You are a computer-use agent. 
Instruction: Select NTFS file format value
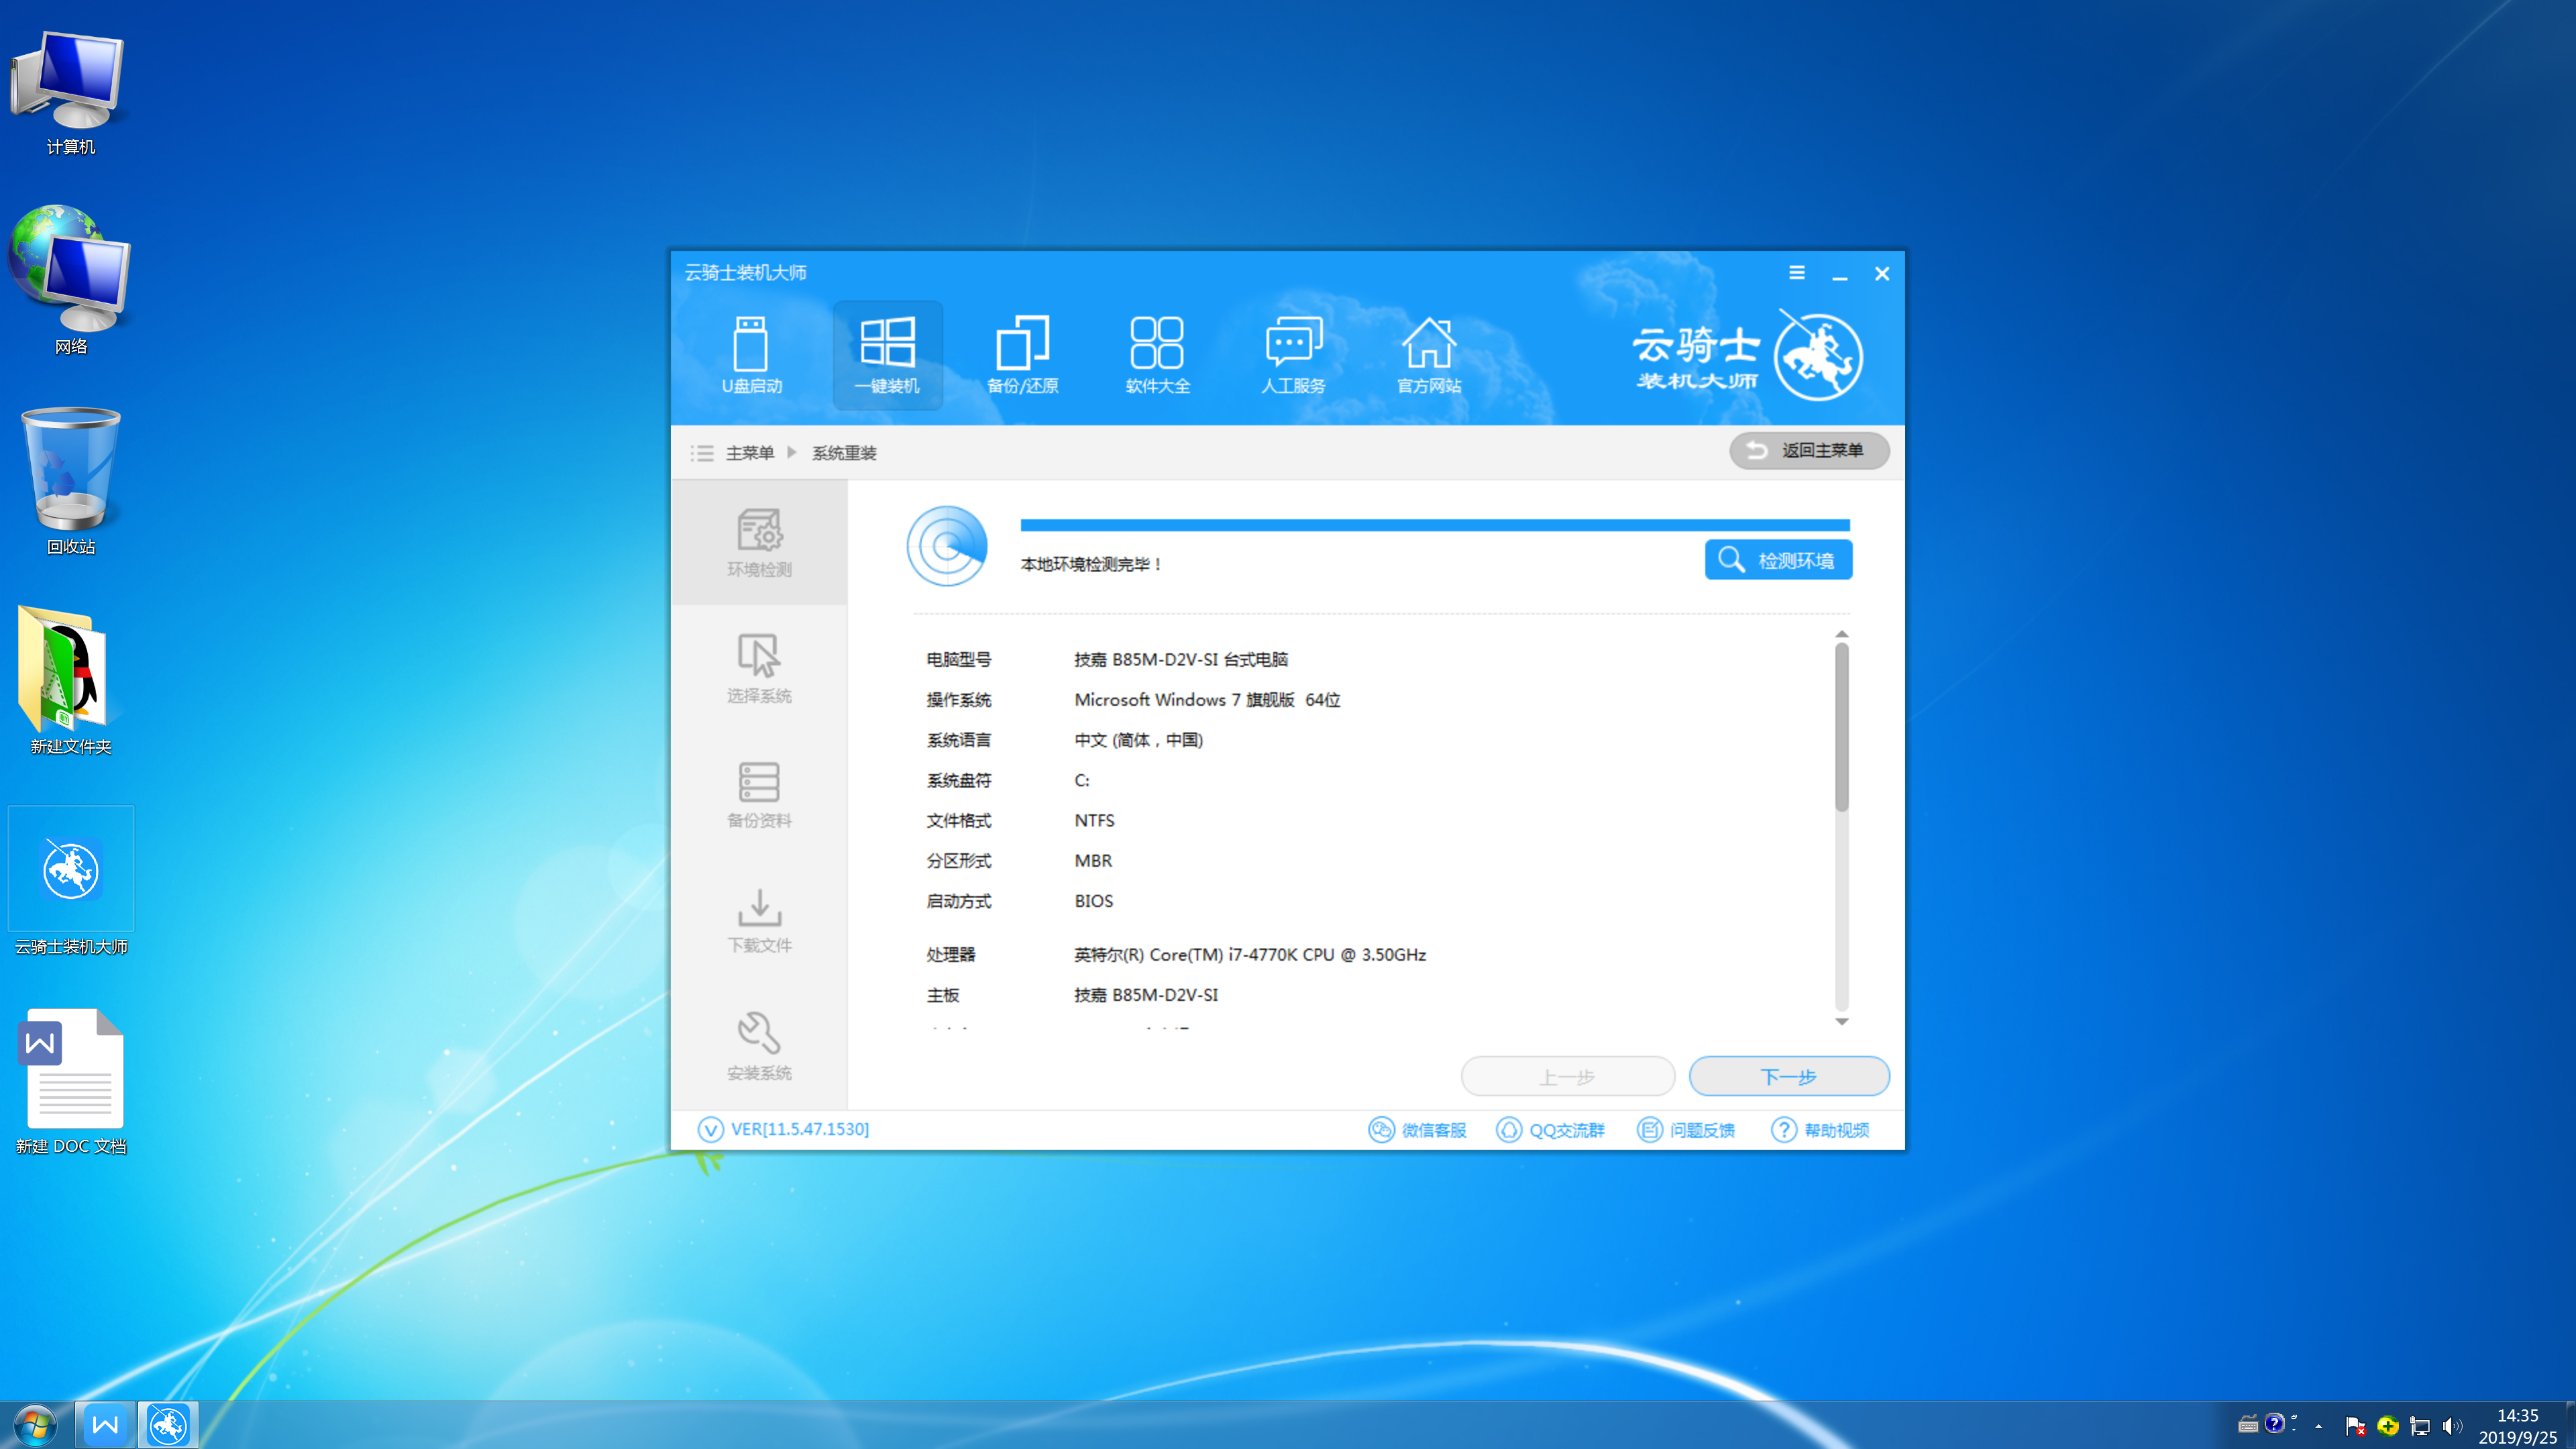click(1094, 820)
